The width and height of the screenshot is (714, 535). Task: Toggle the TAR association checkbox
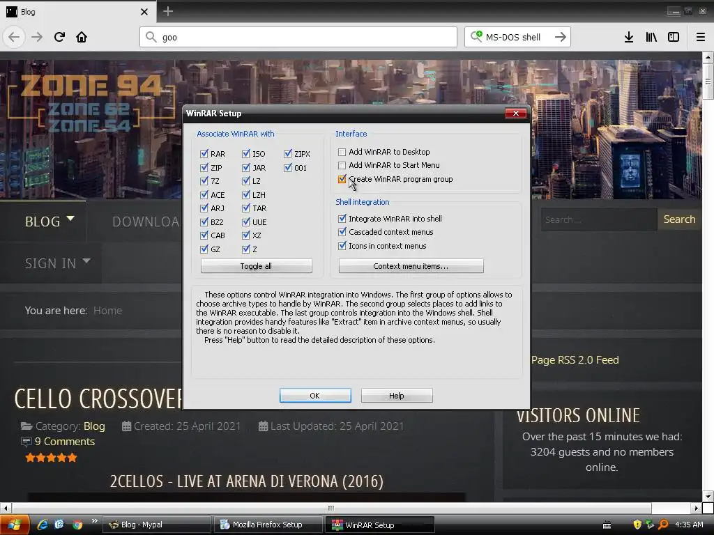click(246, 208)
